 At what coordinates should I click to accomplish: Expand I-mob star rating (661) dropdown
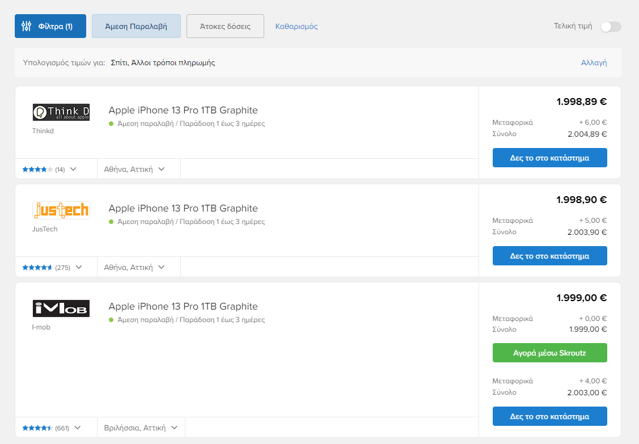pos(52,428)
